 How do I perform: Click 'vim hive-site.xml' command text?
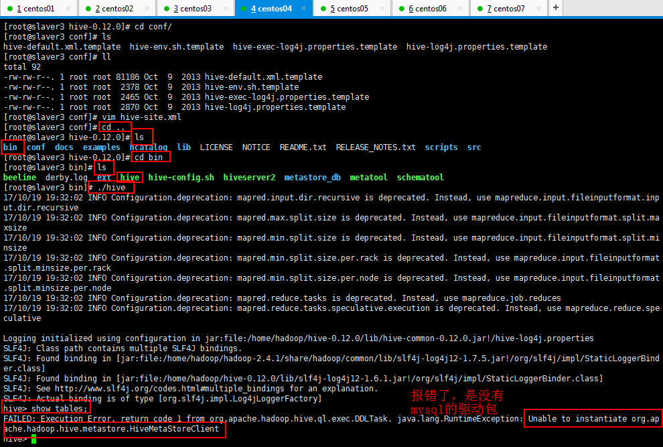click(142, 117)
